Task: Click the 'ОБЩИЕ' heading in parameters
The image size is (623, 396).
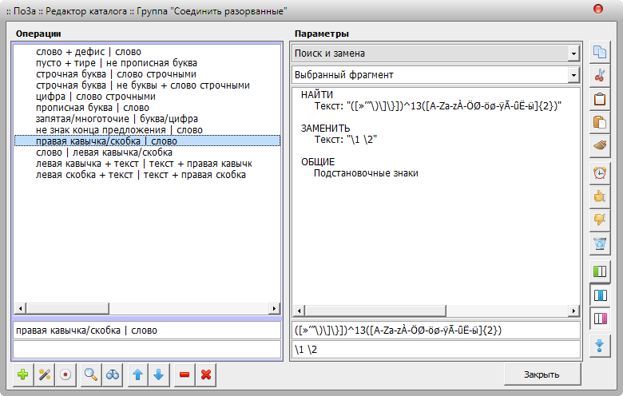Action: pos(318,162)
